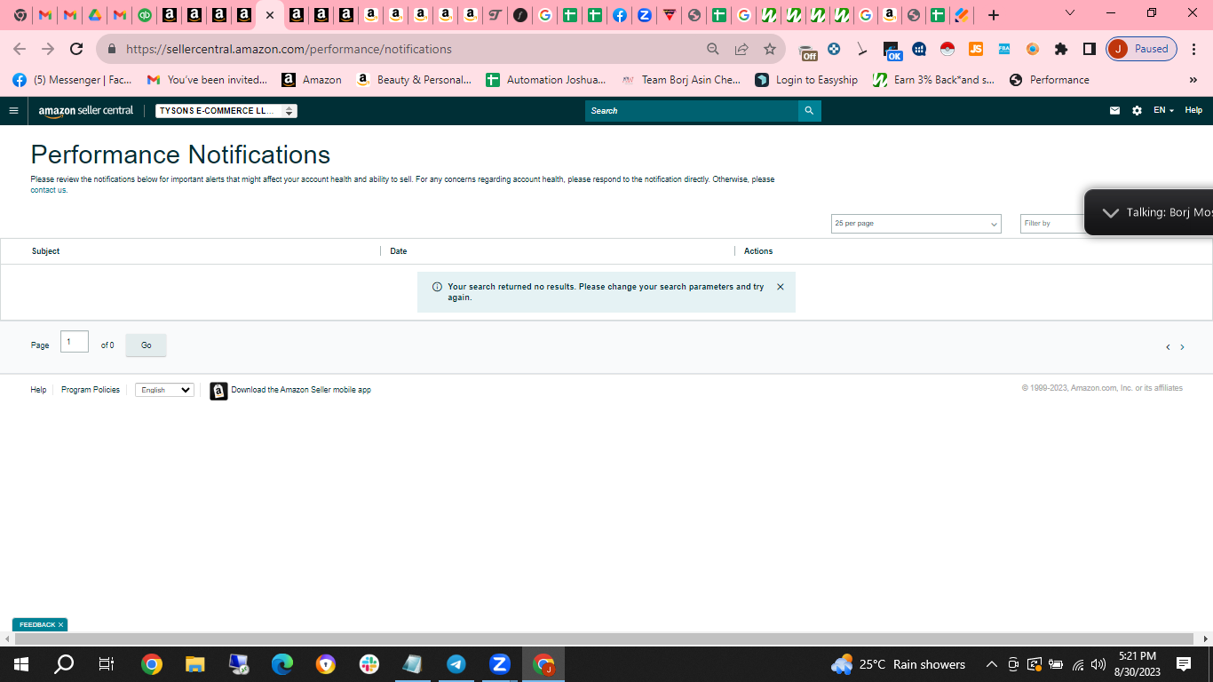
Task: Click the Pokeball extension icon
Action: [947, 49]
